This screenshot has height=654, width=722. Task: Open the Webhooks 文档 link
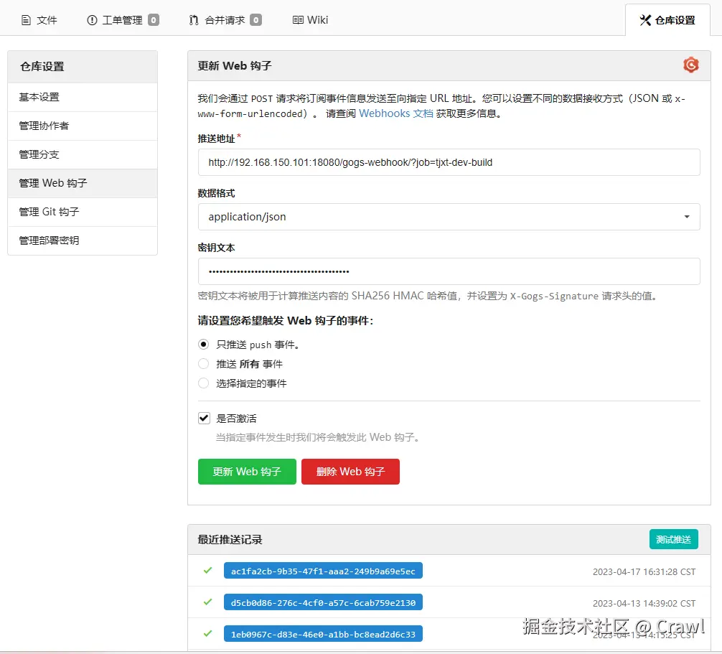[395, 113]
